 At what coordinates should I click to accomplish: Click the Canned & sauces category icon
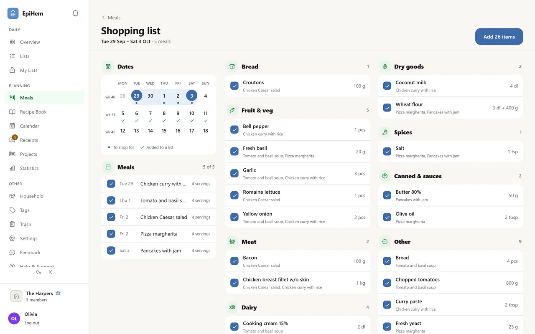pyautogui.click(x=385, y=176)
